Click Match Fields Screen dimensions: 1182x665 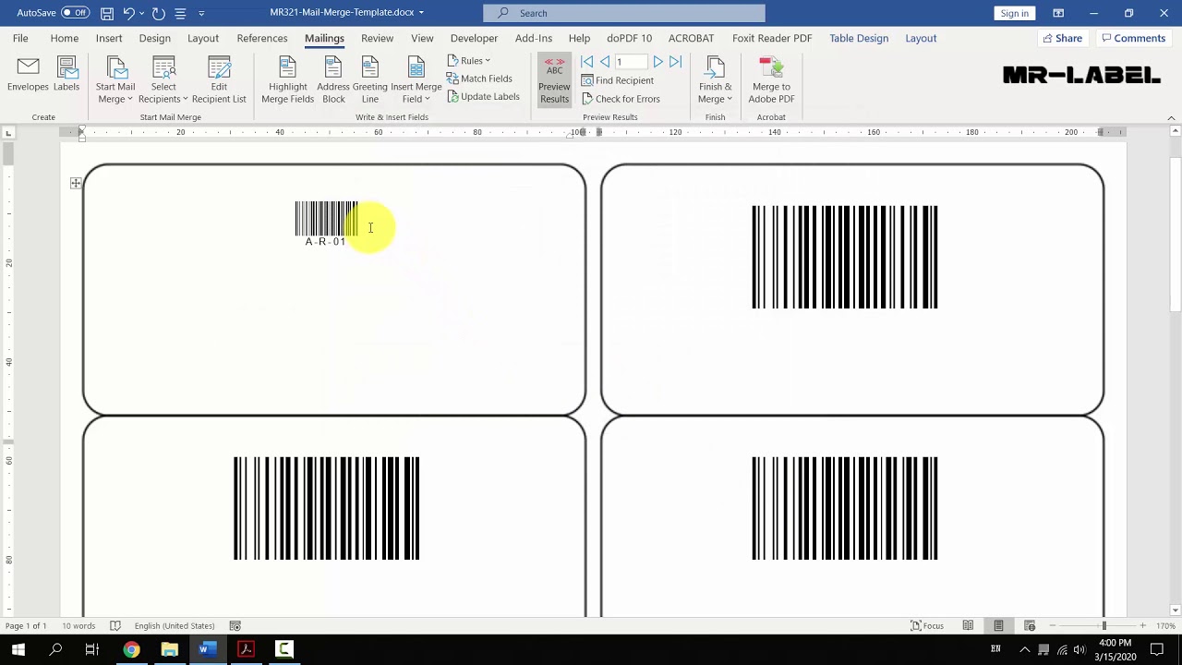click(x=479, y=79)
